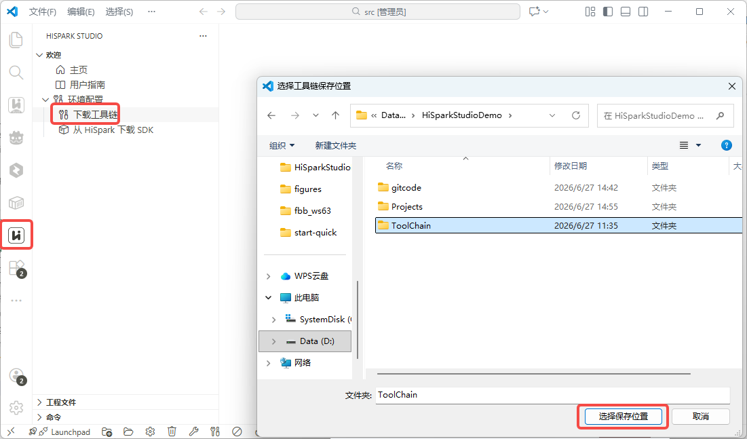
Task: Open the 选择(S) menu
Action: [119, 12]
